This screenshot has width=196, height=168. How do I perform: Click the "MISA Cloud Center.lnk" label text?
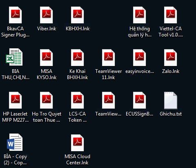(x=77, y=159)
